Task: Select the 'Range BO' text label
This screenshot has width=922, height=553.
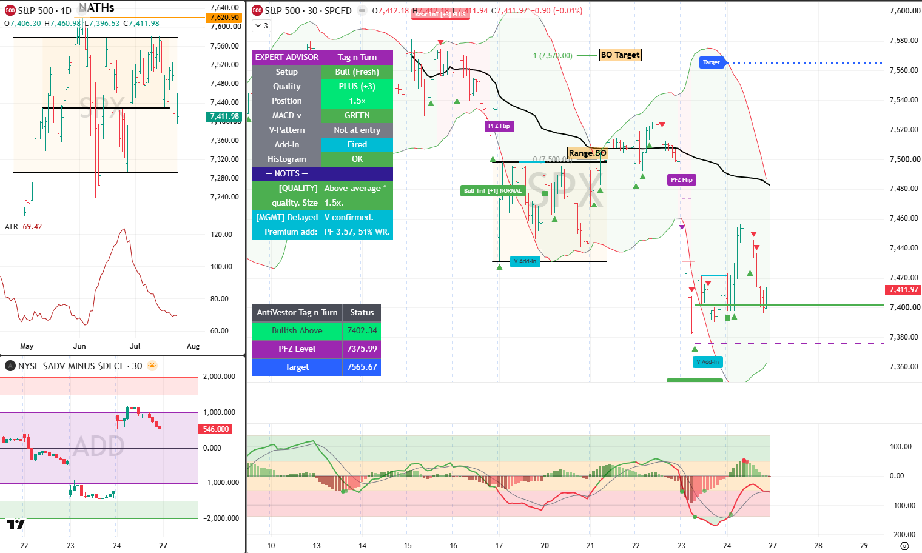Action: click(587, 153)
